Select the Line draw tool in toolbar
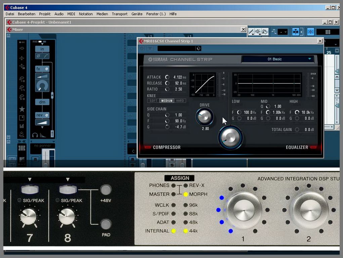 tap(251, 32)
